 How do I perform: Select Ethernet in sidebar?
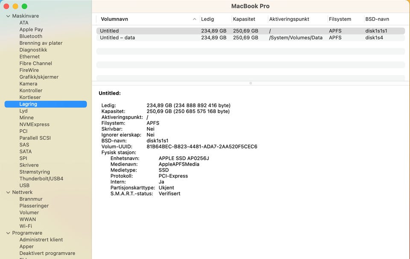pyautogui.click(x=29, y=57)
